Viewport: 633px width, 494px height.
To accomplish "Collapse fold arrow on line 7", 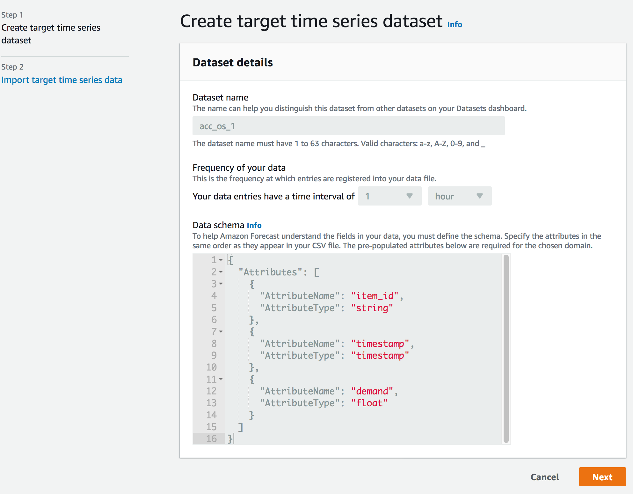I will click(221, 332).
